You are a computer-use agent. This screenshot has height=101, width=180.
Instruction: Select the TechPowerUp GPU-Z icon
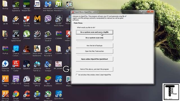[37, 81]
